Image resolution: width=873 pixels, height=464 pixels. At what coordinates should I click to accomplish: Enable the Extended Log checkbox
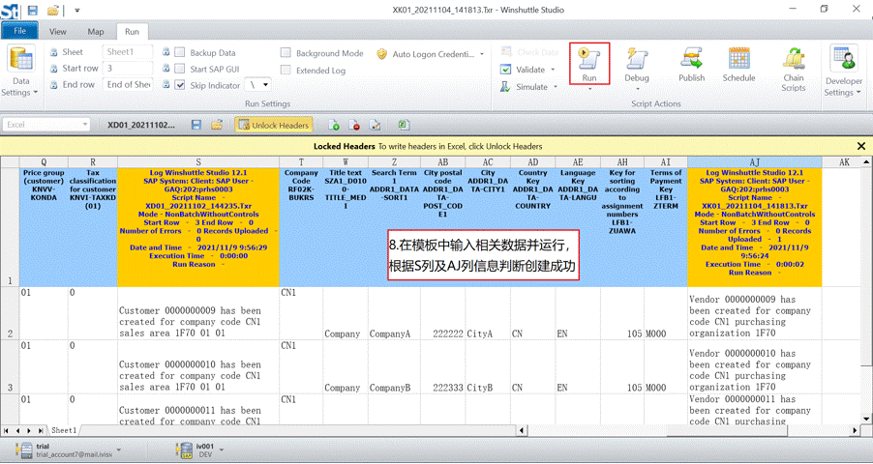pyautogui.click(x=286, y=71)
